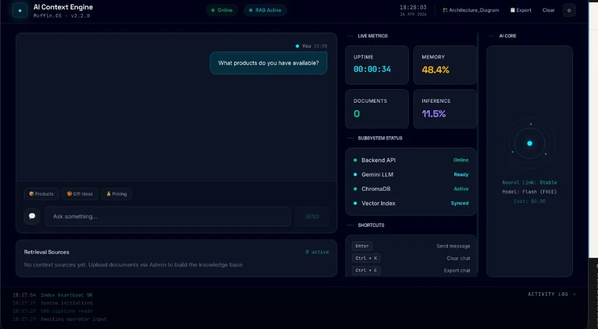The width and height of the screenshot is (598, 329).
Task: Click the Enter shortcut key badge
Action: coord(362,246)
